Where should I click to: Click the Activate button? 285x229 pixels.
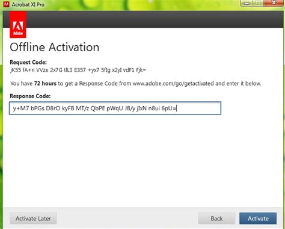(258, 218)
